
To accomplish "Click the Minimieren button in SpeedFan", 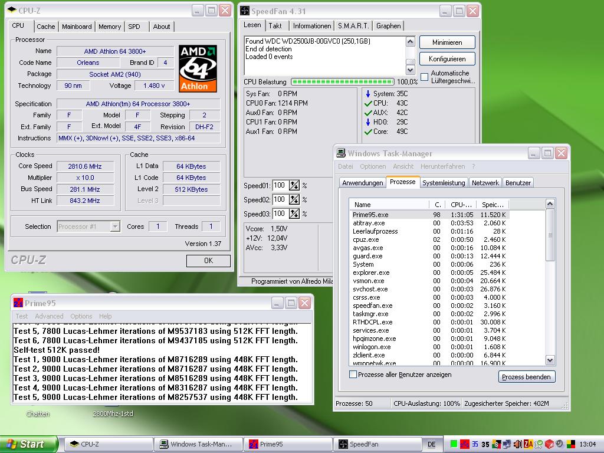I will [x=447, y=42].
